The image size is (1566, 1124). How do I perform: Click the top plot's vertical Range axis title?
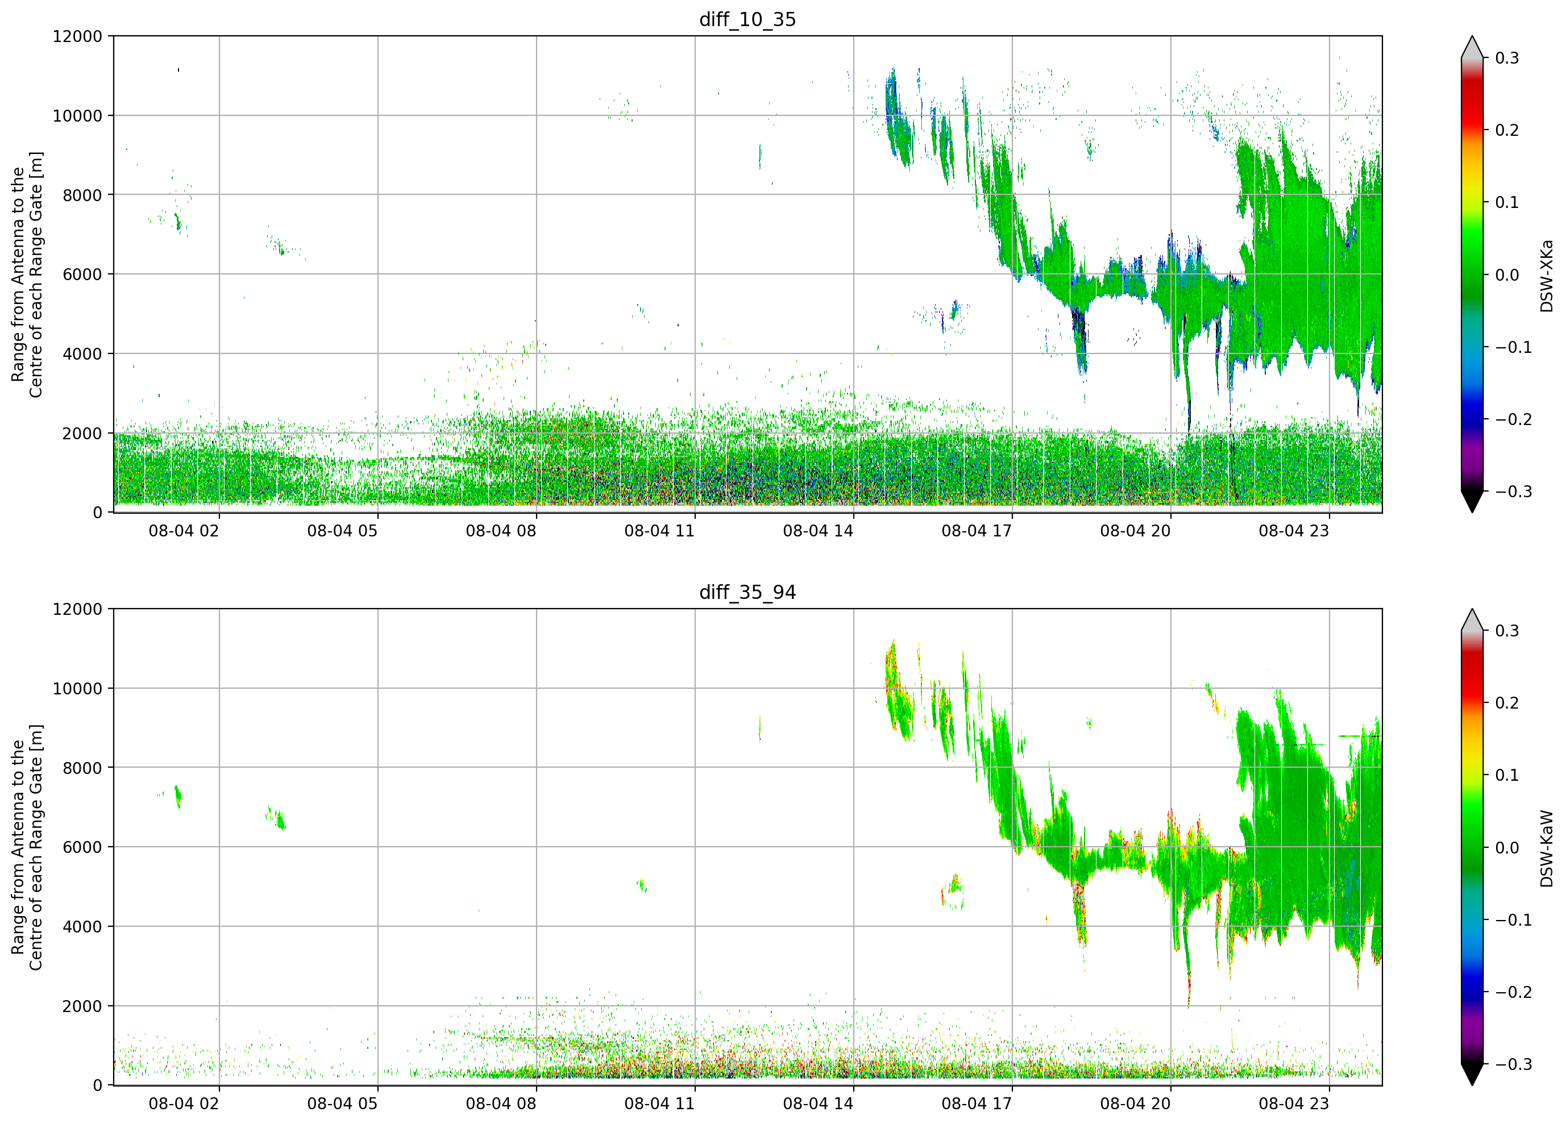pos(27,275)
